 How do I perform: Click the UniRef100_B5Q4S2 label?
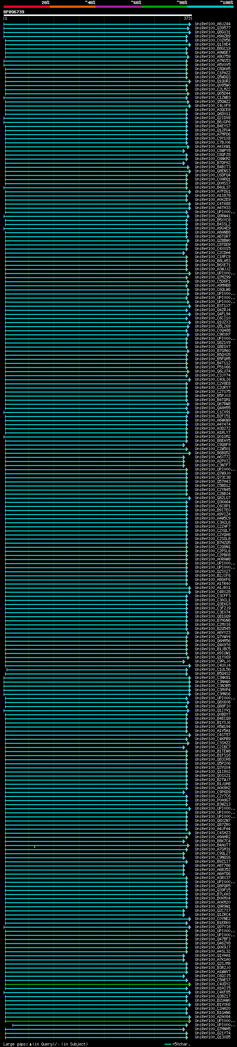coord(213,673)
